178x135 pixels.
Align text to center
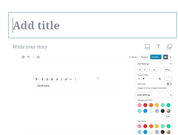click(x=47, y=79)
